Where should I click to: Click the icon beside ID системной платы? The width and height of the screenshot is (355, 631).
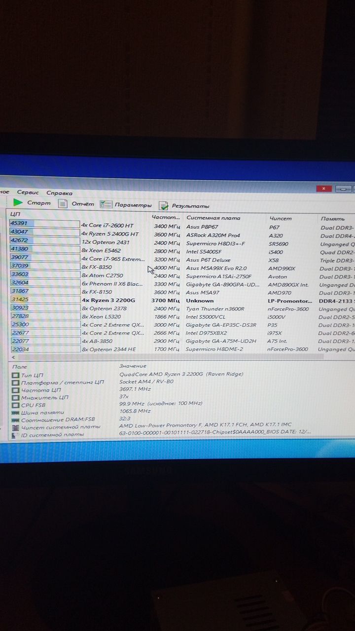(16, 434)
